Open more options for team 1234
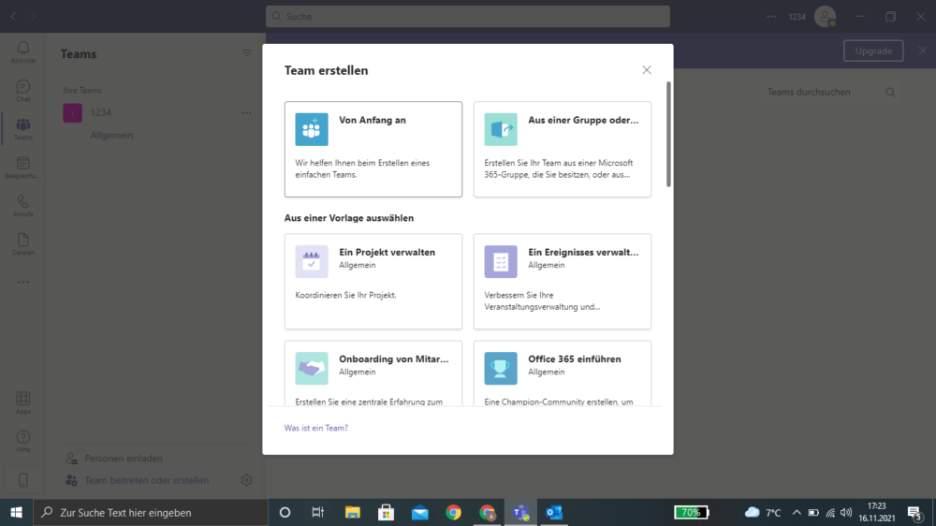 pos(246,113)
